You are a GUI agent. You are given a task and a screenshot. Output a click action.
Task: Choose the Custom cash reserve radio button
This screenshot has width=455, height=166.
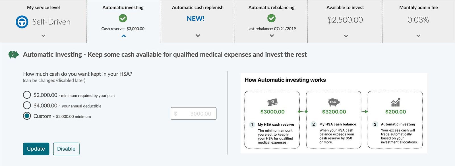[27, 116]
